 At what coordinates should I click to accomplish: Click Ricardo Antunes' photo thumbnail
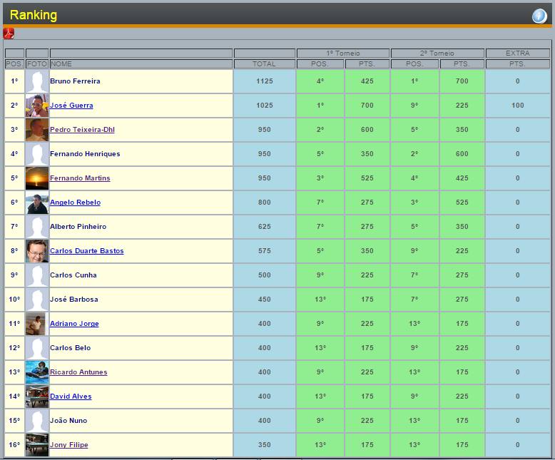click(x=37, y=372)
